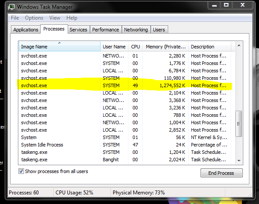Viewport: 259px width, 204px height.
Task: Switch to the Services tab
Action: tap(78, 30)
